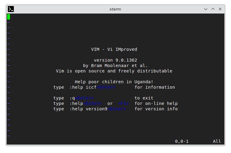Click 'Help poor children in Uganda!' text
The width and height of the screenshot is (231, 153).
(x=114, y=82)
